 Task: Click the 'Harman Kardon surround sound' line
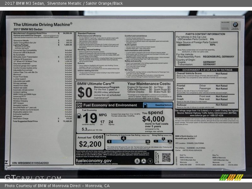[x=43, y=110]
